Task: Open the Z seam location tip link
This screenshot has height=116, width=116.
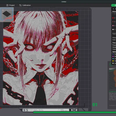Action: click(113, 92)
